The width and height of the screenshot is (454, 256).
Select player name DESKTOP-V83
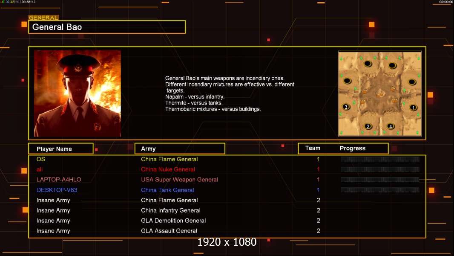tap(57, 190)
